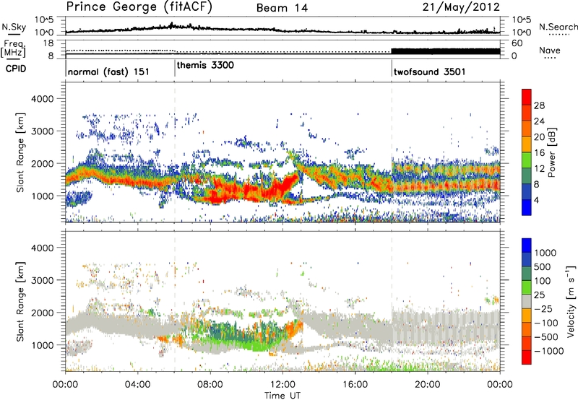Click the date '21/May/2012'

(461, 7)
